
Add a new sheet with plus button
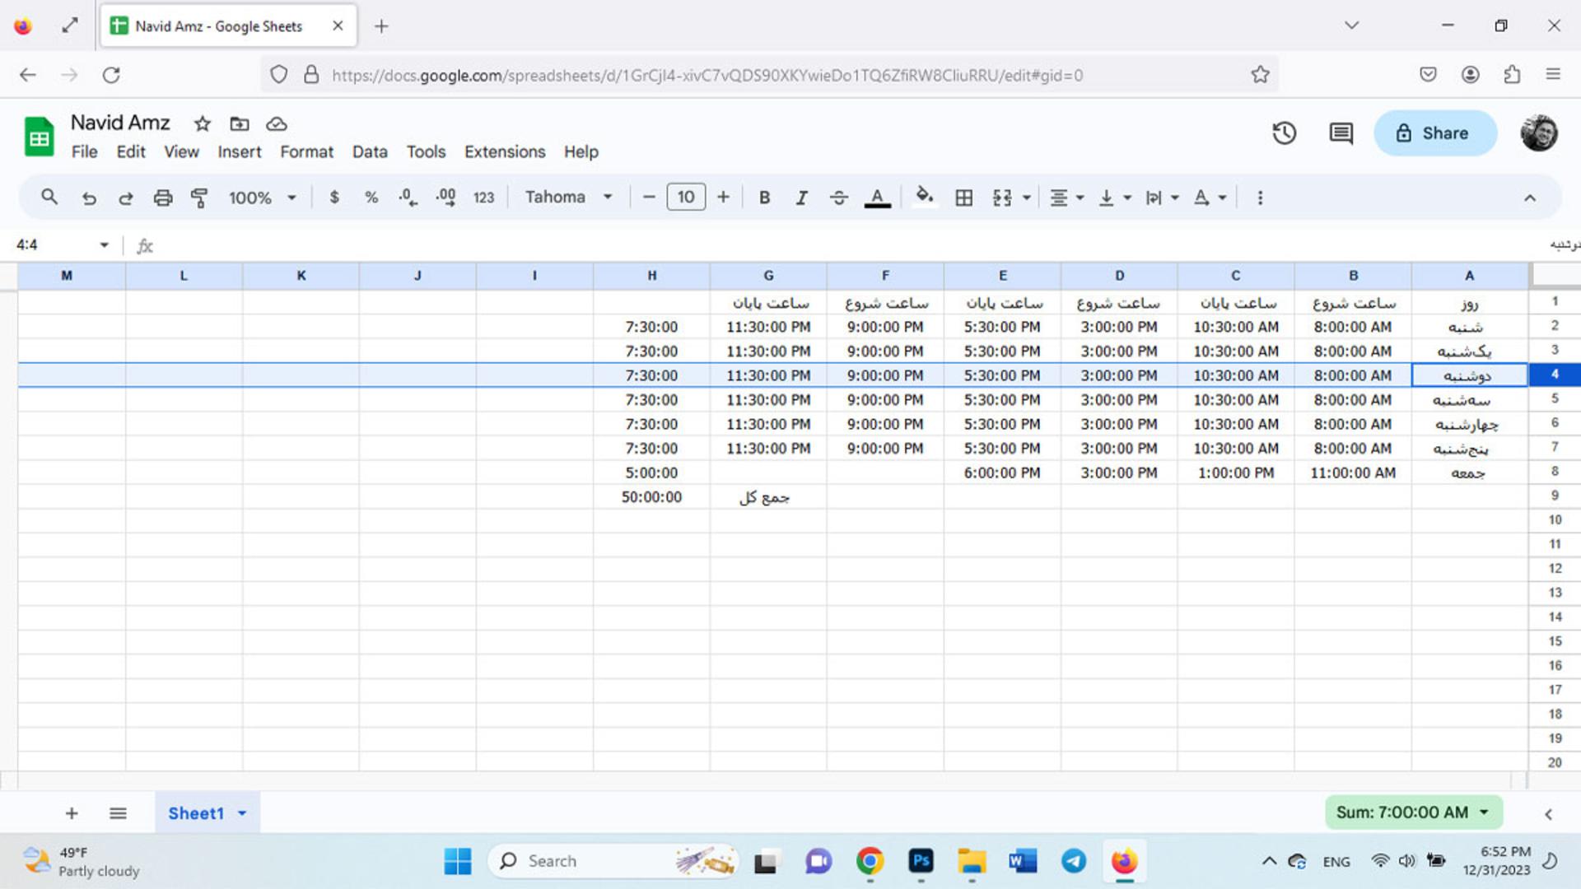[72, 813]
